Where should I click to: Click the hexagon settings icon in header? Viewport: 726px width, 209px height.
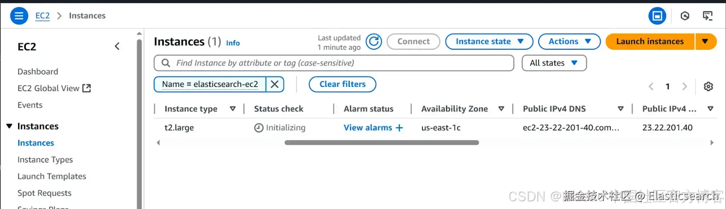tap(685, 16)
